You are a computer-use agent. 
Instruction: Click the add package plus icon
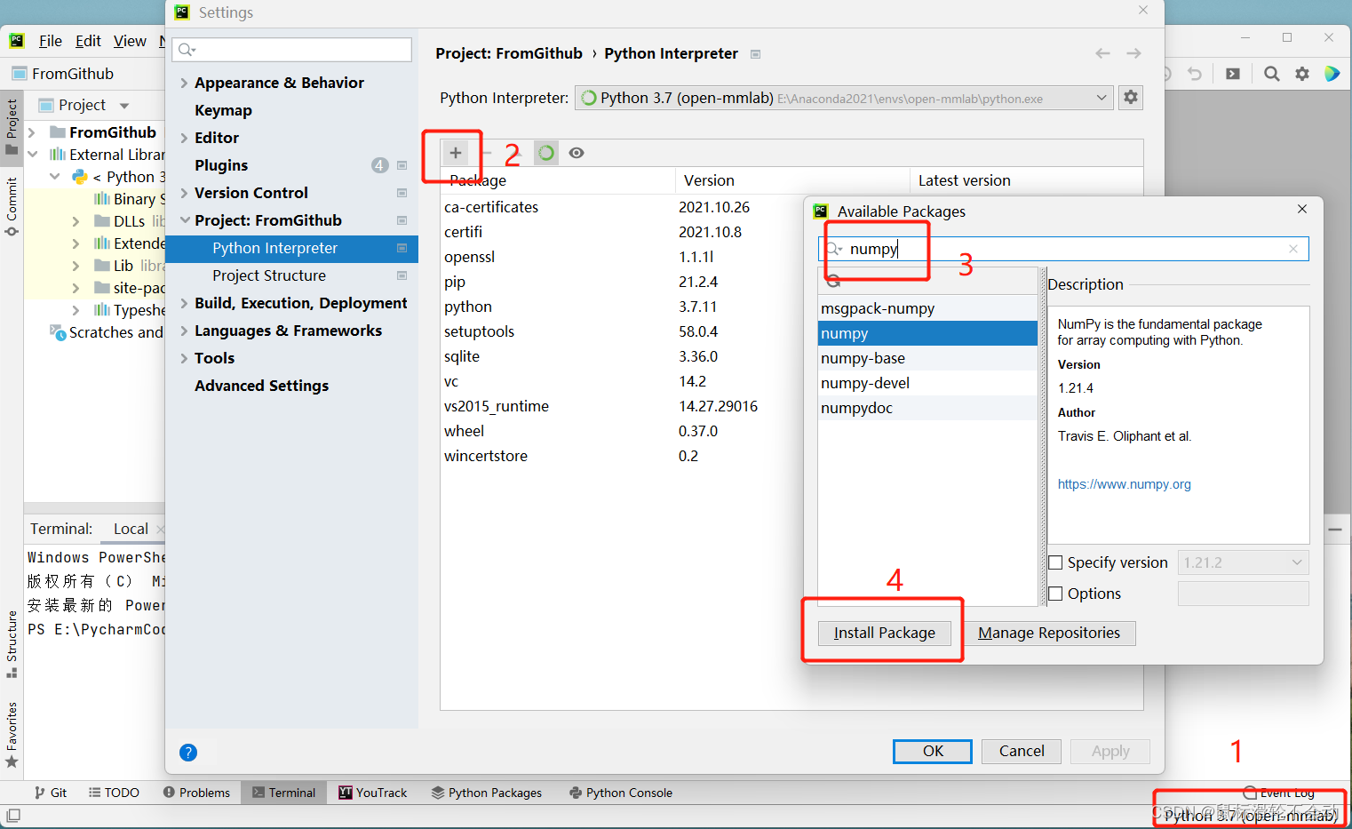pyautogui.click(x=456, y=153)
